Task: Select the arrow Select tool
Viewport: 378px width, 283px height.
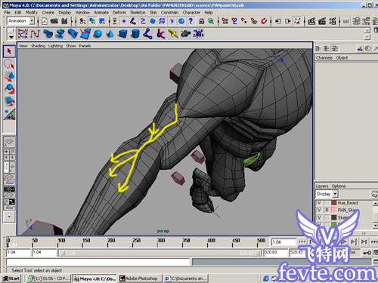Action: click(x=9, y=51)
